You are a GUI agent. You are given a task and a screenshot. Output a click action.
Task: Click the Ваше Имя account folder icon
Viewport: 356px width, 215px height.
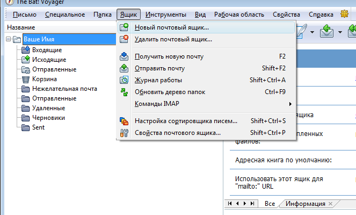click(17, 39)
